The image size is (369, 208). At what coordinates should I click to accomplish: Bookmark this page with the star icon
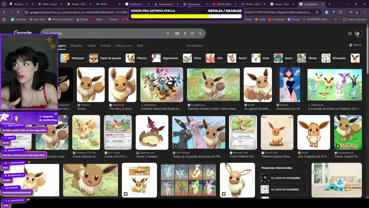(317, 12)
